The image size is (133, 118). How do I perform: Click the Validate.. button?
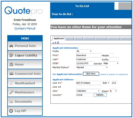[100, 95]
